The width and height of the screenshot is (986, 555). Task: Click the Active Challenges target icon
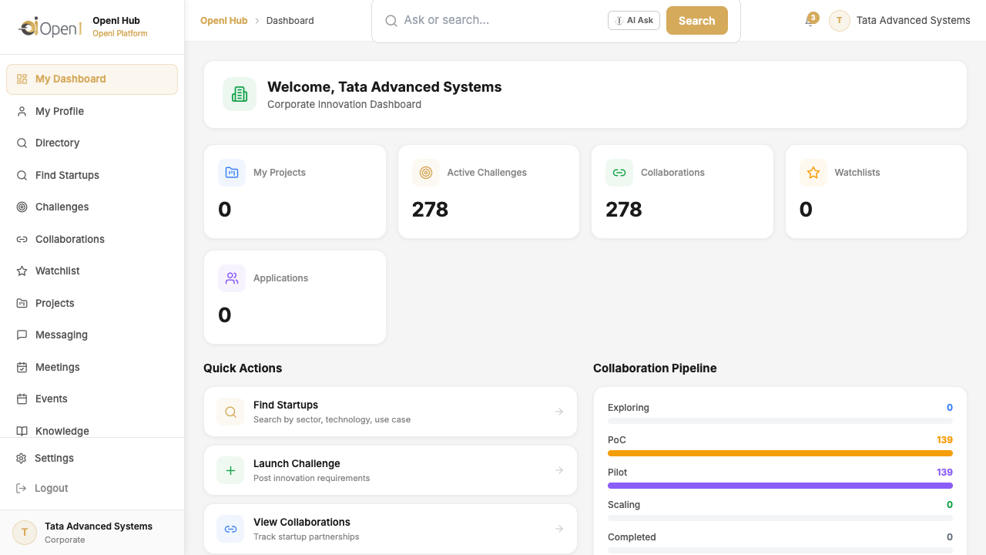click(426, 173)
